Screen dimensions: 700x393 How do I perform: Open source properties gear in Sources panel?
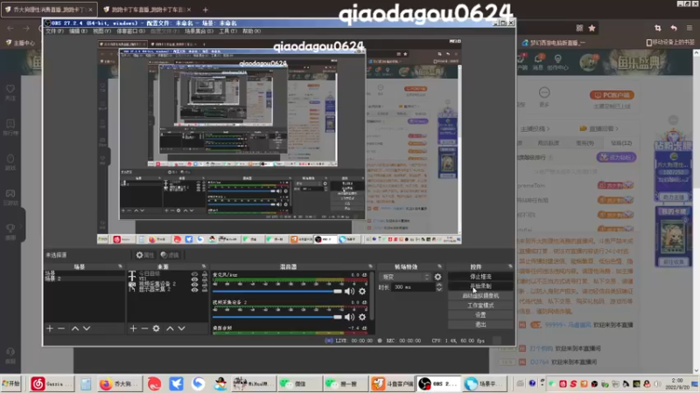(157, 328)
